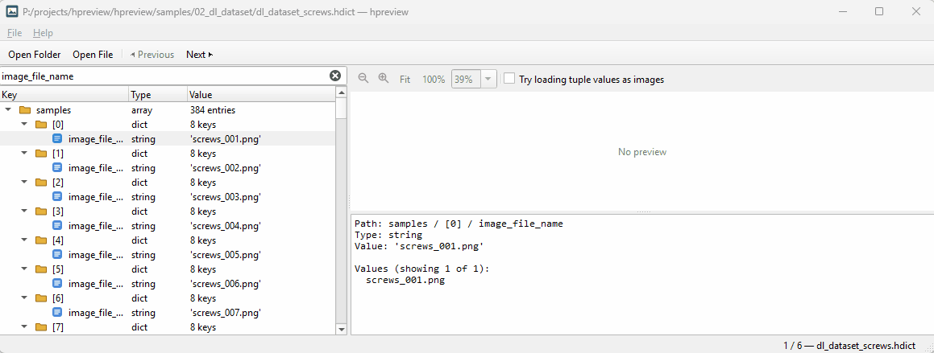The height and width of the screenshot is (353, 934).
Task: Select the 'screws_005.png' value cell
Action: [x=225, y=255]
